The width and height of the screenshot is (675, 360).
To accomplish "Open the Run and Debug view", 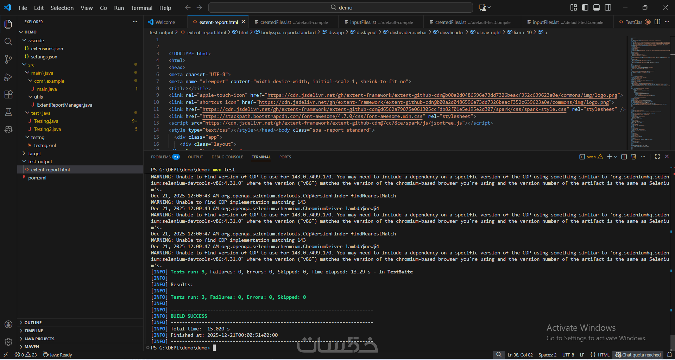I will point(8,77).
